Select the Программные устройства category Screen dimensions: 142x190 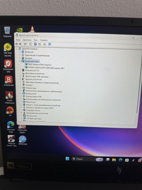(37, 113)
